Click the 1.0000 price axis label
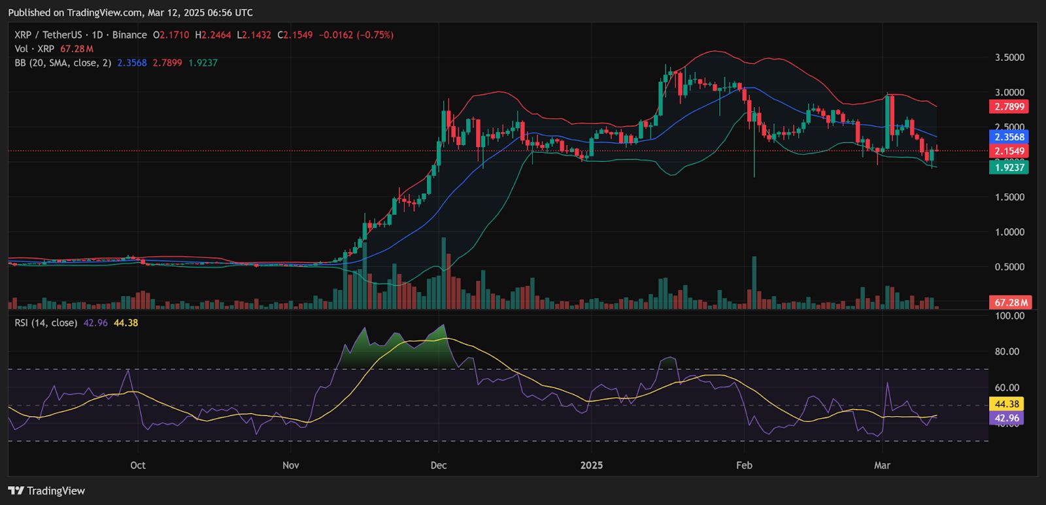The height and width of the screenshot is (505, 1046). coord(1009,232)
